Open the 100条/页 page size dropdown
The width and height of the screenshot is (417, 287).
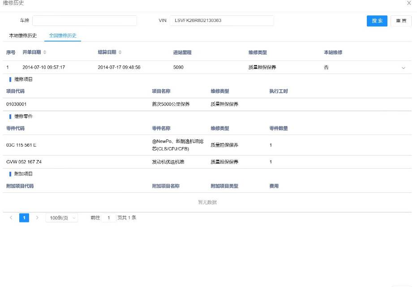pos(62,218)
